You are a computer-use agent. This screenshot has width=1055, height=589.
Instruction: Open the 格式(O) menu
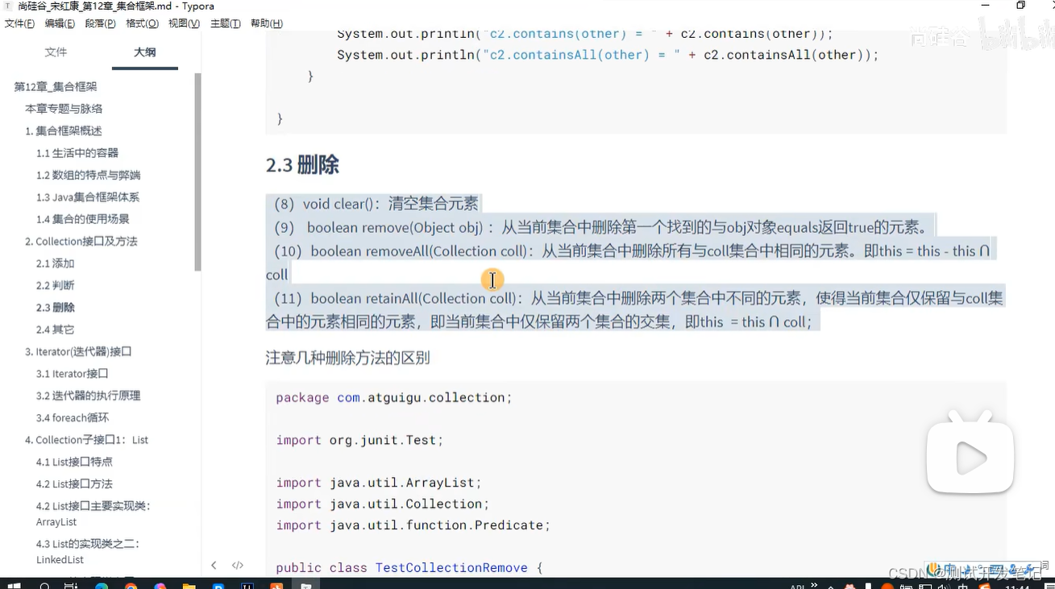(x=142, y=23)
